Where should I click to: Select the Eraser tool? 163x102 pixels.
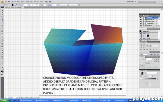[x=2, y=33]
